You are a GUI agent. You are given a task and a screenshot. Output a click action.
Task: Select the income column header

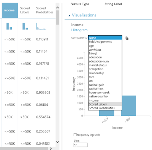click(x=10, y=10)
